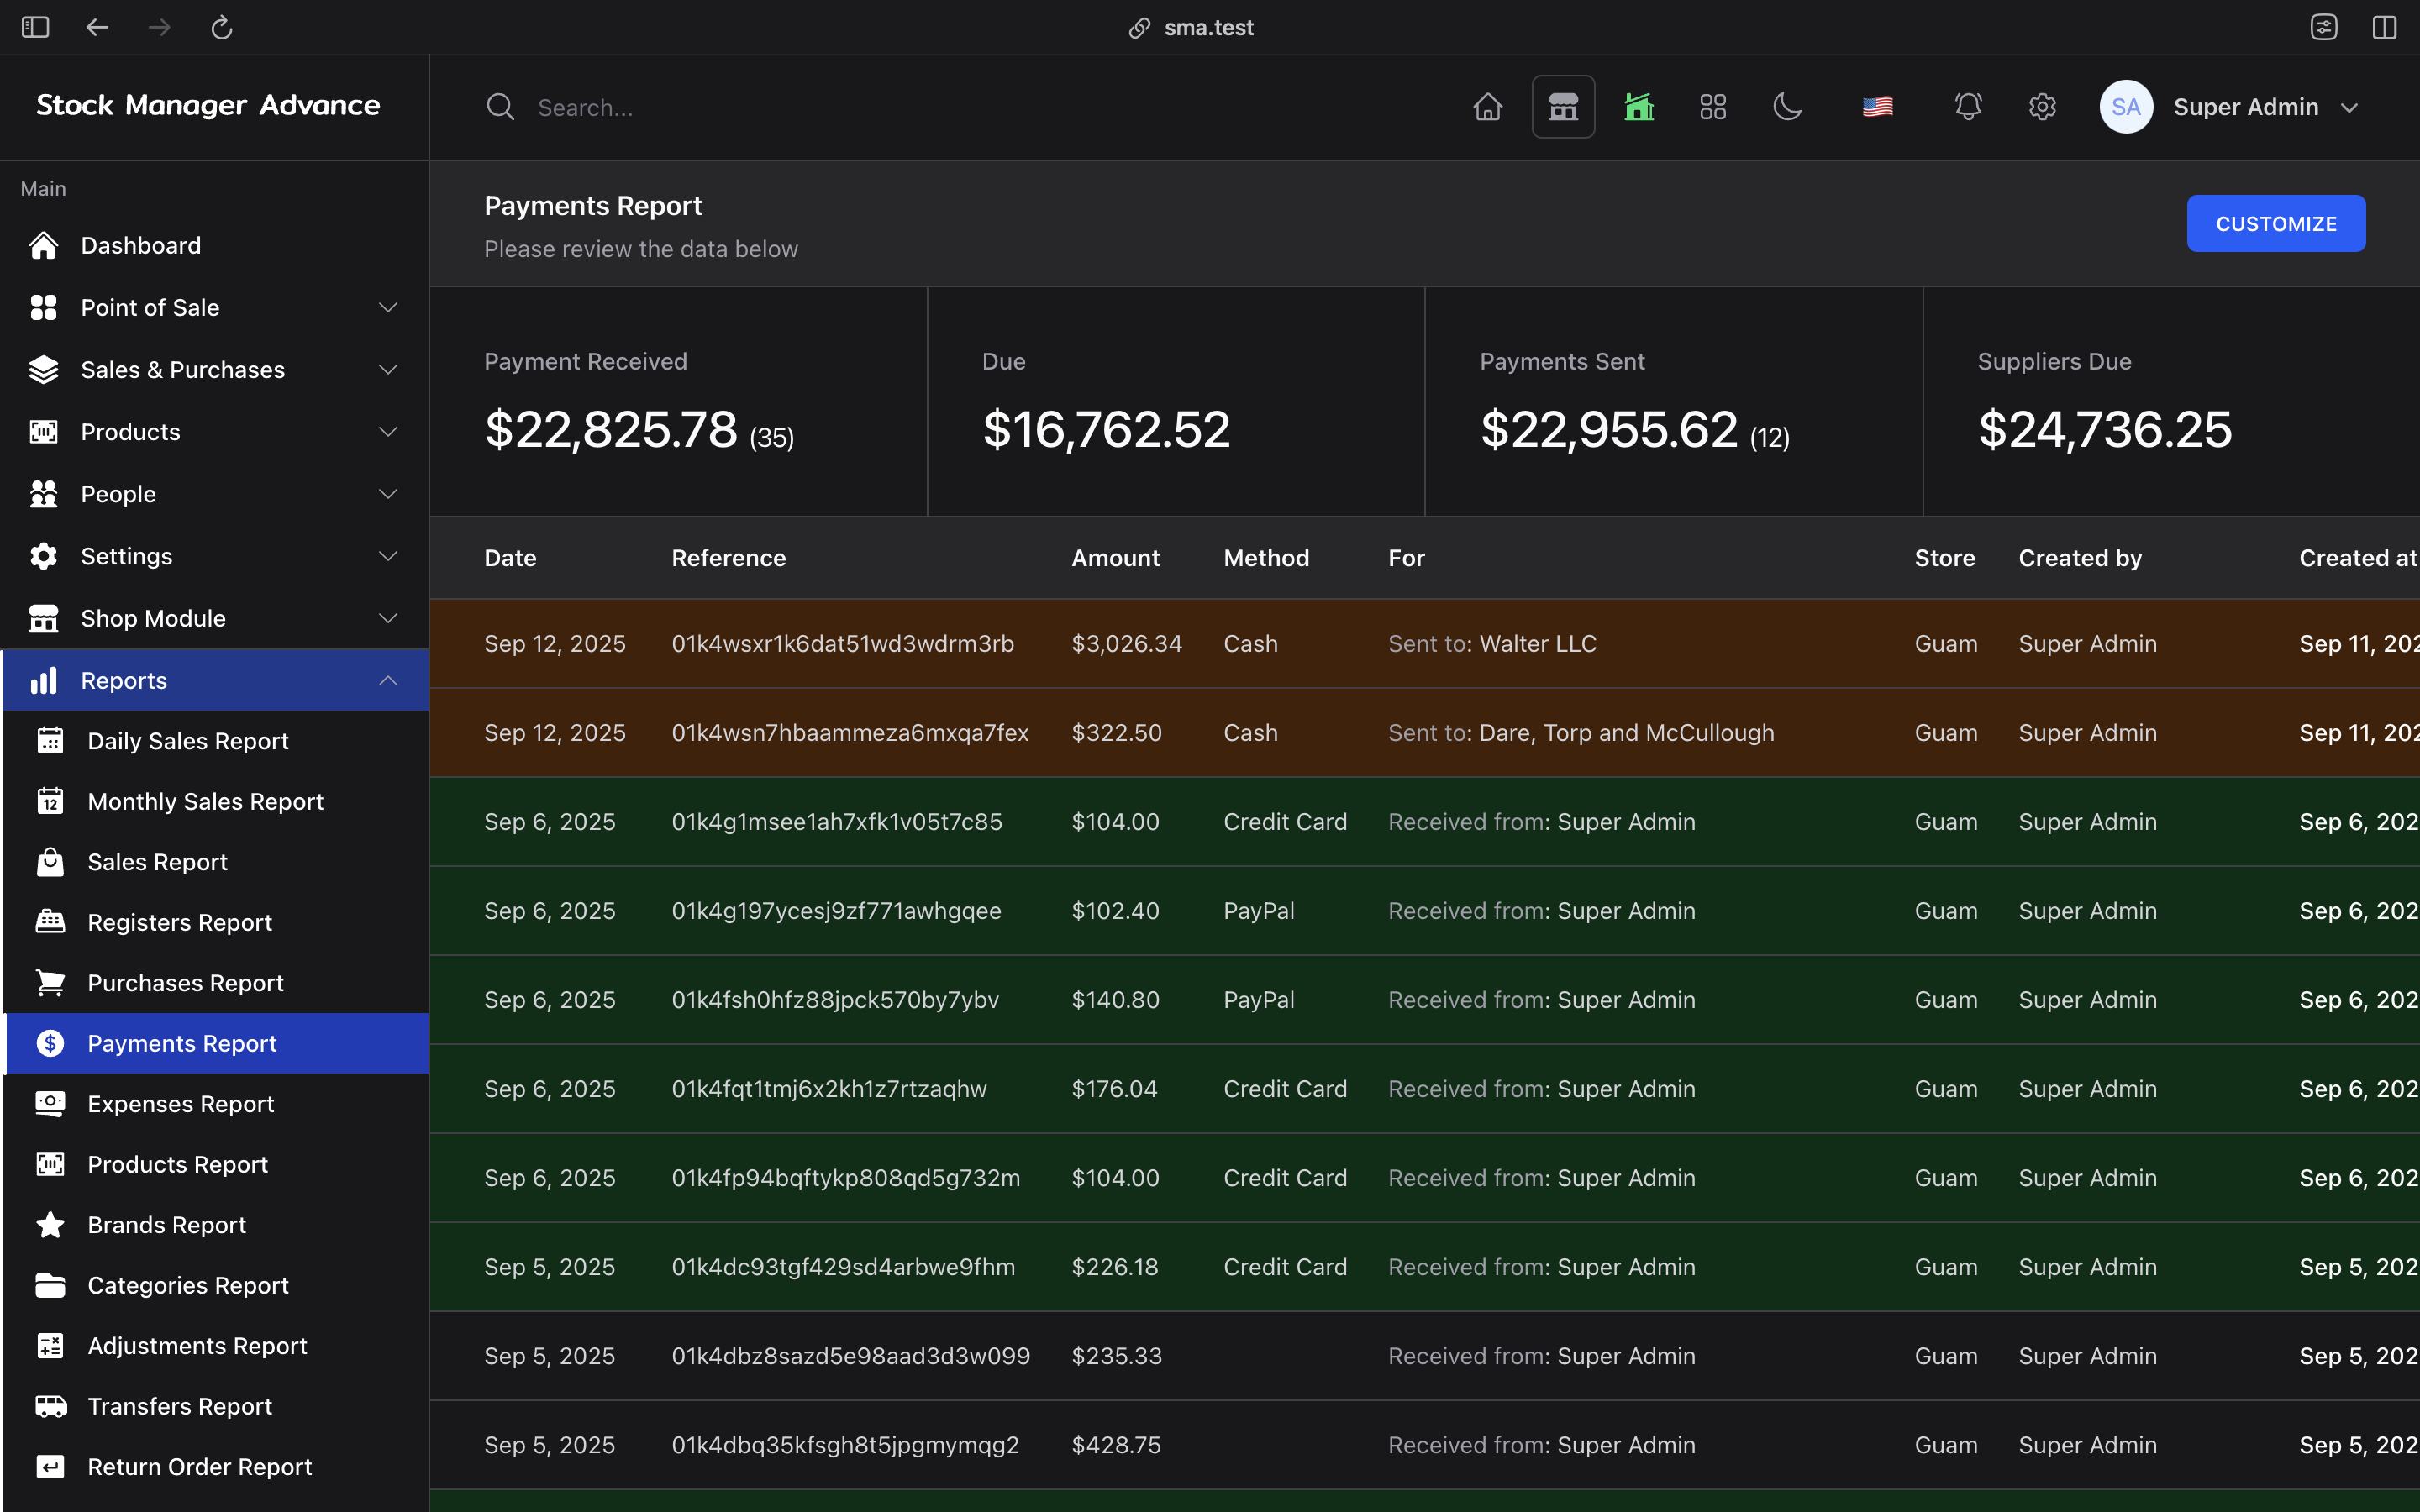Expand the Shop Module menu

tap(216, 618)
